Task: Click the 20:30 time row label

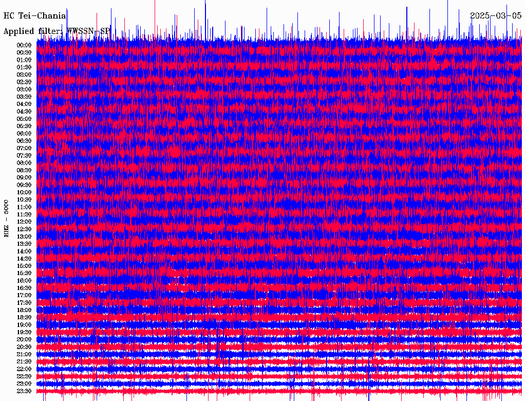Action: (24, 347)
